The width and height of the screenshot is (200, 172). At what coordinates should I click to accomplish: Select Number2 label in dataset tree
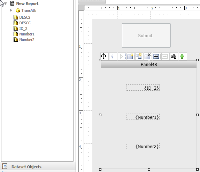point(27,40)
